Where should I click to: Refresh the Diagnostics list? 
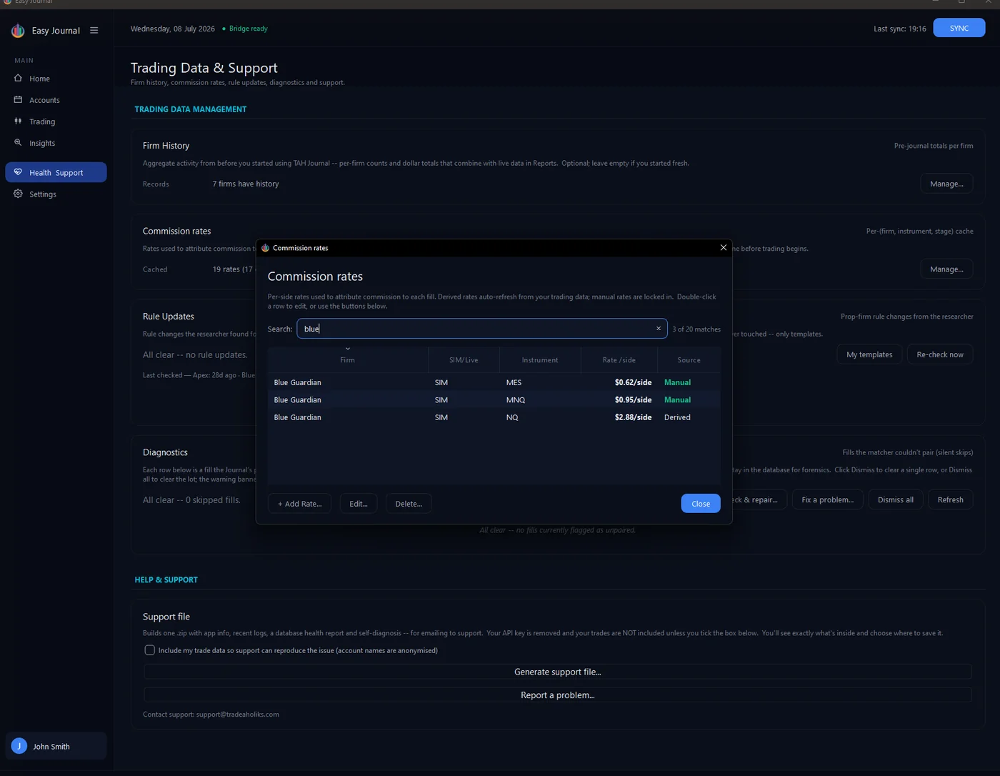pos(950,499)
